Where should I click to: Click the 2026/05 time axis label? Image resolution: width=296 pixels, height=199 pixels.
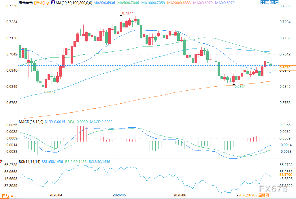coord(119,195)
